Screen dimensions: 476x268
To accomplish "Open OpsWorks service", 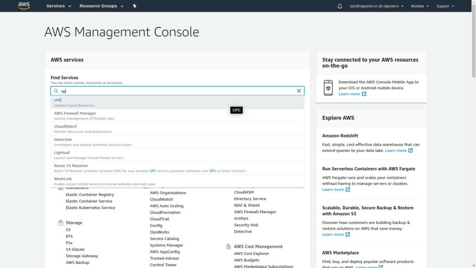I will pos(159,232).
